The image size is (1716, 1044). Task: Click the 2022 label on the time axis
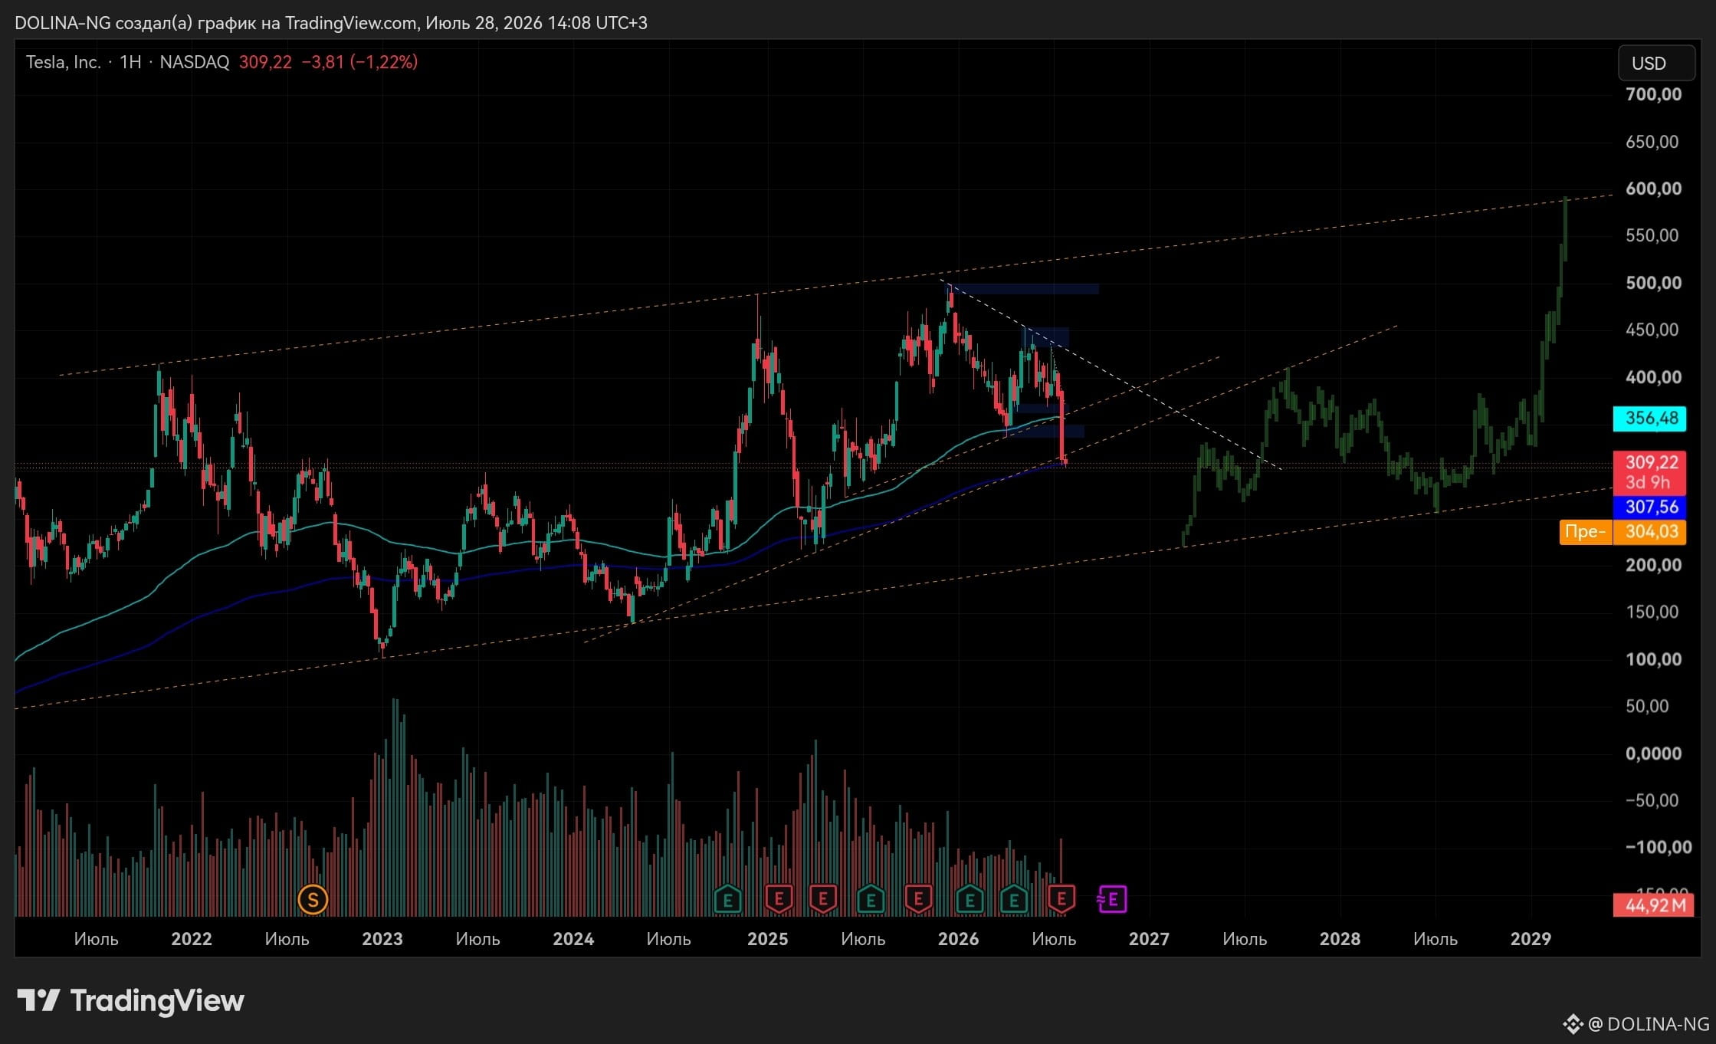click(x=191, y=939)
